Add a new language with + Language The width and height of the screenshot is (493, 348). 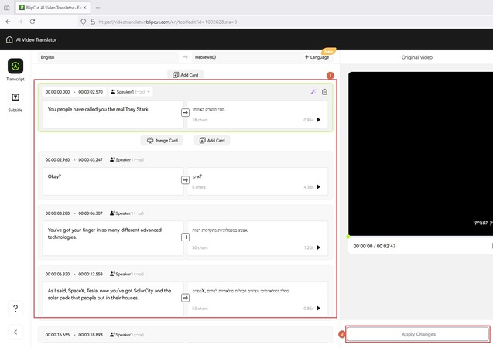[317, 56]
